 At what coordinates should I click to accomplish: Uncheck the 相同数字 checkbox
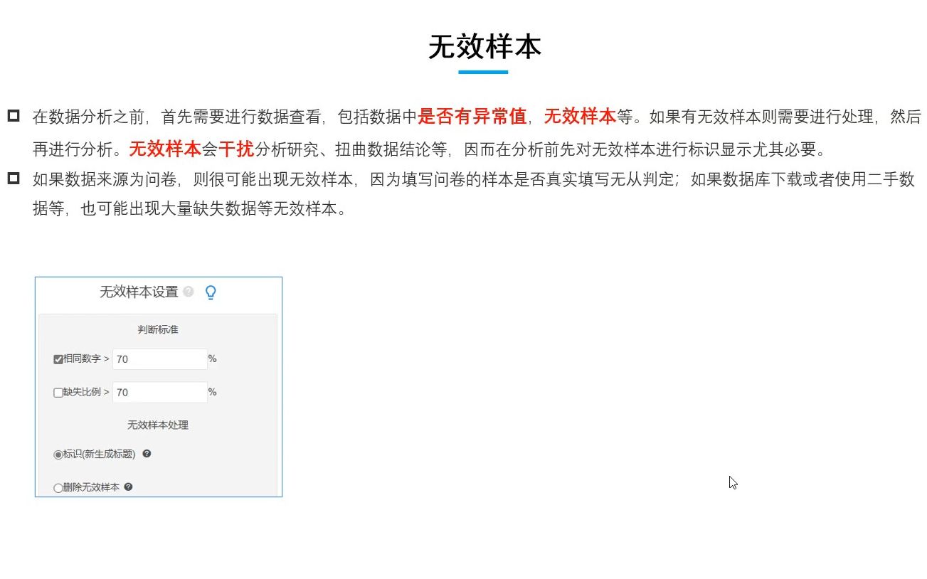[58, 358]
